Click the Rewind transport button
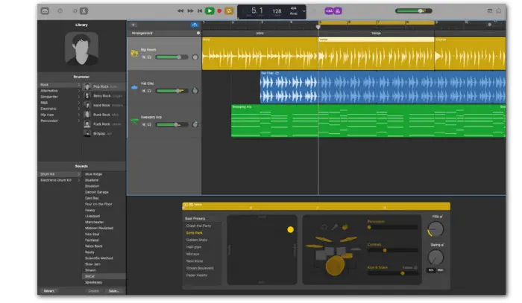The height and width of the screenshot is (303, 522). (x=181, y=11)
